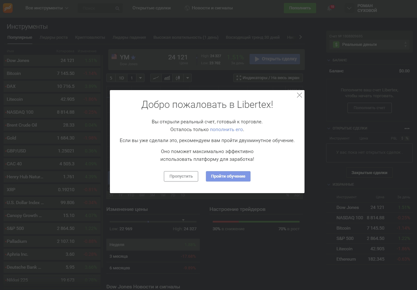
Task: Select the candlestick chart type icon
Action: pyautogui.click(x=177, y=78)
